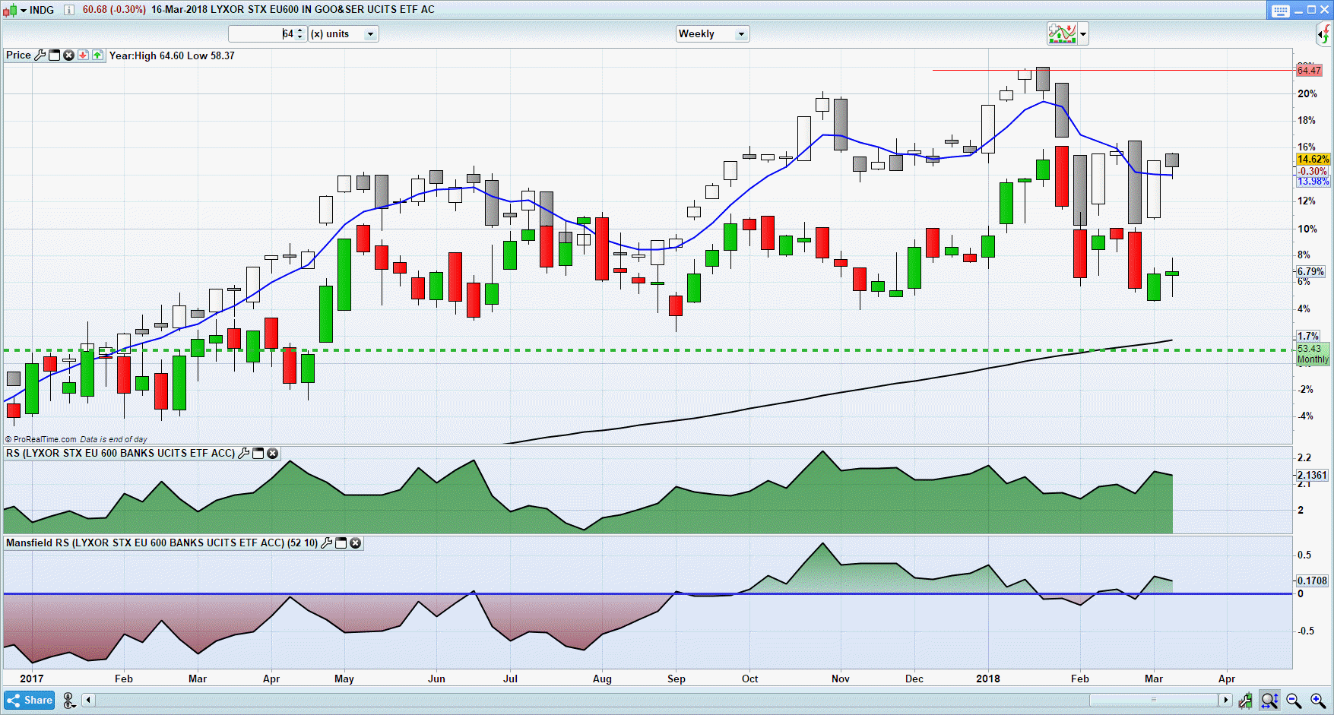Click the 53.43 Monthly green level label

[x=1313, y=354]
